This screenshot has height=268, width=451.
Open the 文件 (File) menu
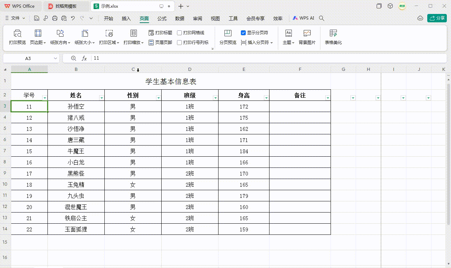click(15, 18)
